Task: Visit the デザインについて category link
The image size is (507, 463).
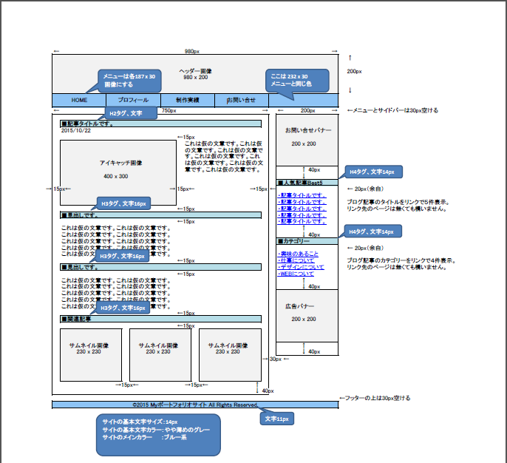Action: click(301, 267)
